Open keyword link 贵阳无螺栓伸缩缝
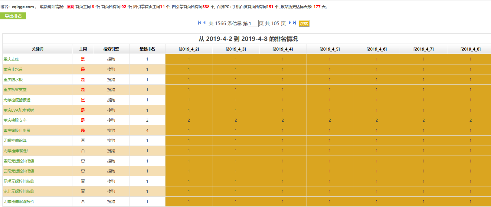491x207 pixels. click(19, 161)
